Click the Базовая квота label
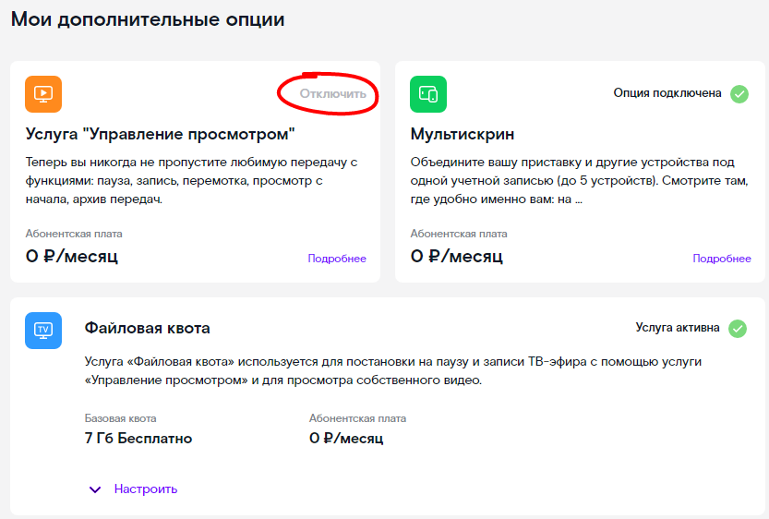 click(x=121, y=418)
